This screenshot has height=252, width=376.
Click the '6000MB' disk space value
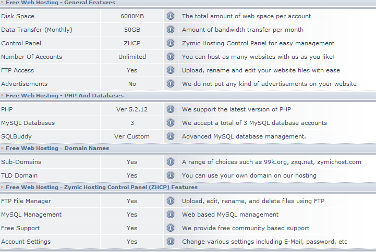pos(132,16)
